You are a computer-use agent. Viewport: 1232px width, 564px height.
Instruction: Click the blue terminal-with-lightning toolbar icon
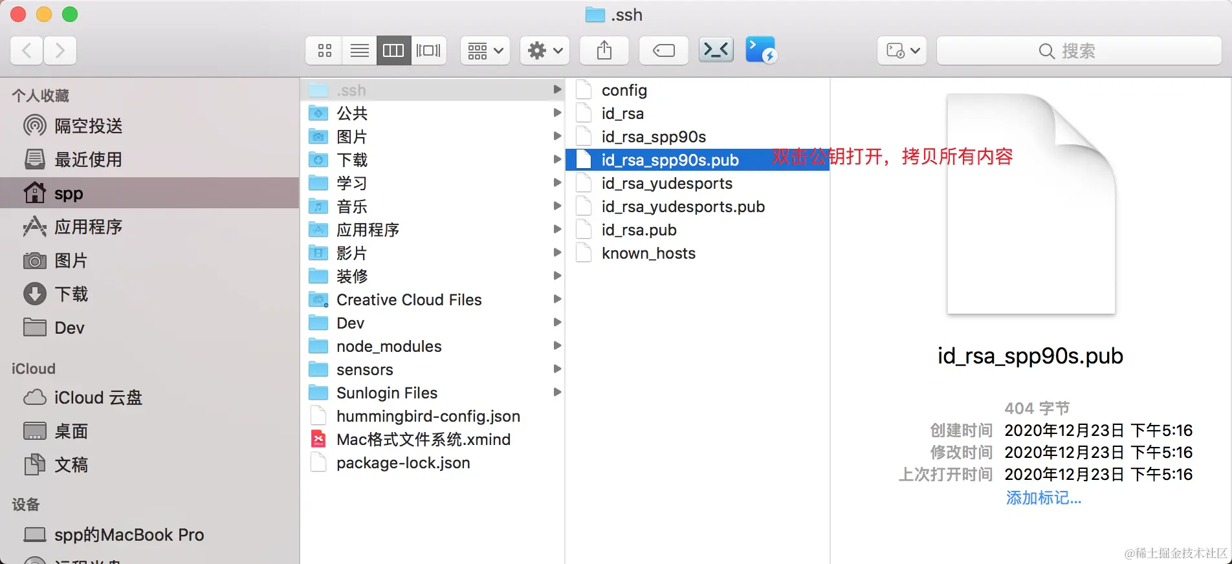[761, 50]
